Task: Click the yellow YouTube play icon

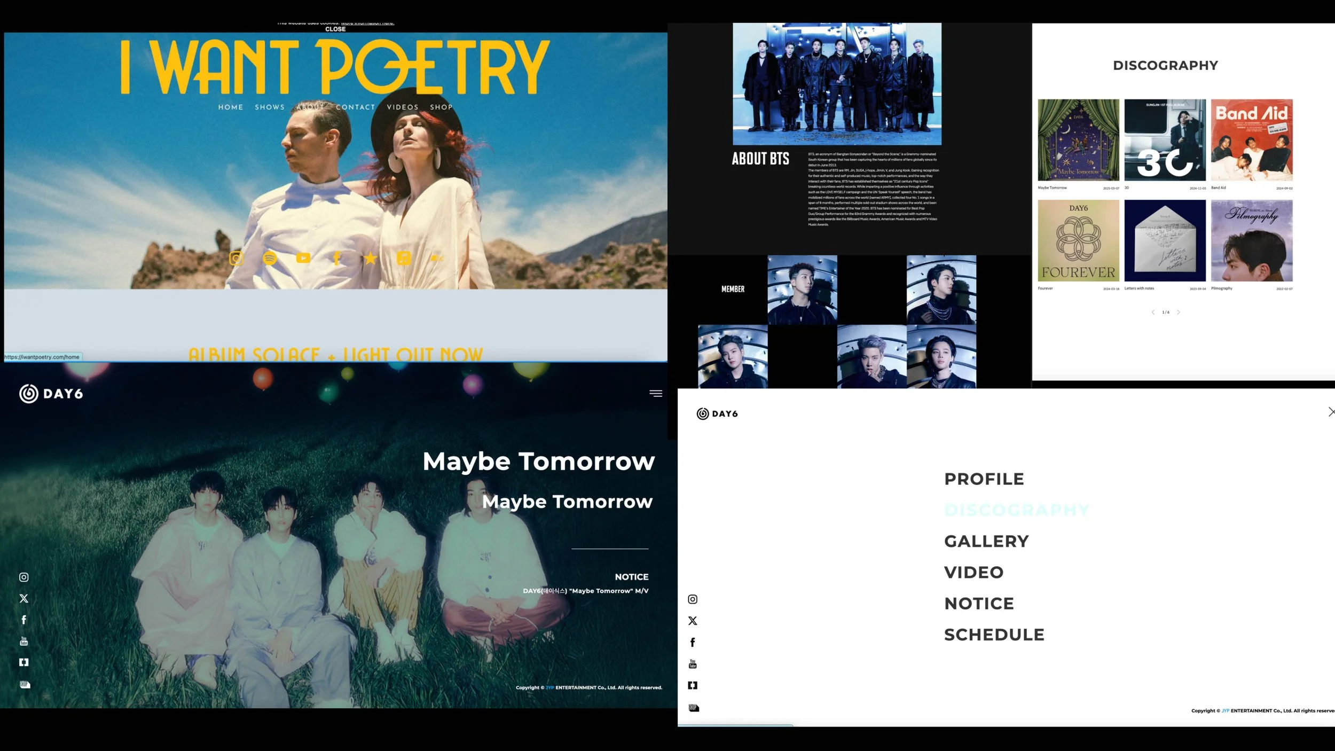Action: (303, 259)
